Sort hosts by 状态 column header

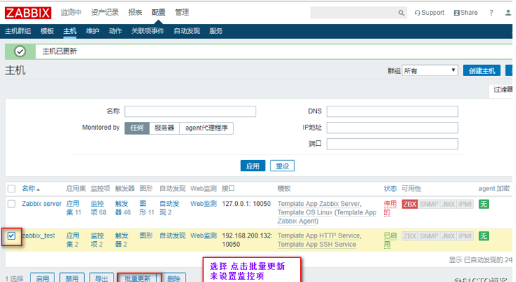pyautogui.click(x=390, y=189)
